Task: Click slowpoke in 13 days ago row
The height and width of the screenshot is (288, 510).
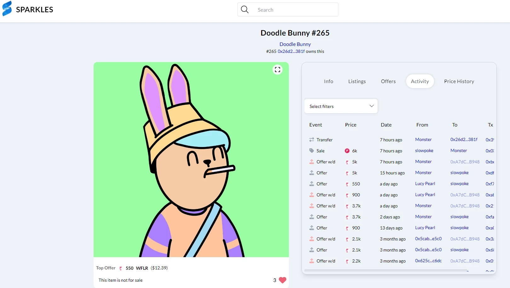Action: [459, 228]
